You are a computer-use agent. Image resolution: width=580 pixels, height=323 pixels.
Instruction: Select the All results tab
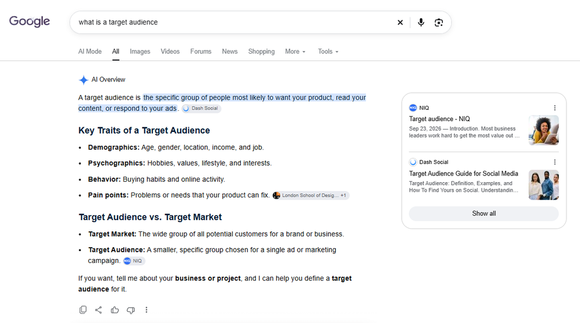116,51
